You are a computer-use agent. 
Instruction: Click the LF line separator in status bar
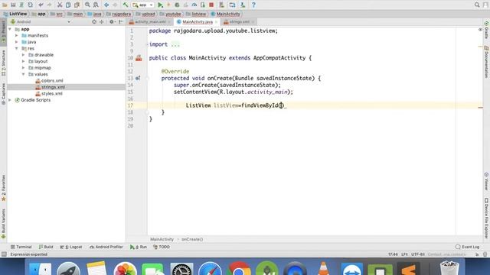(x=404, y=254)
